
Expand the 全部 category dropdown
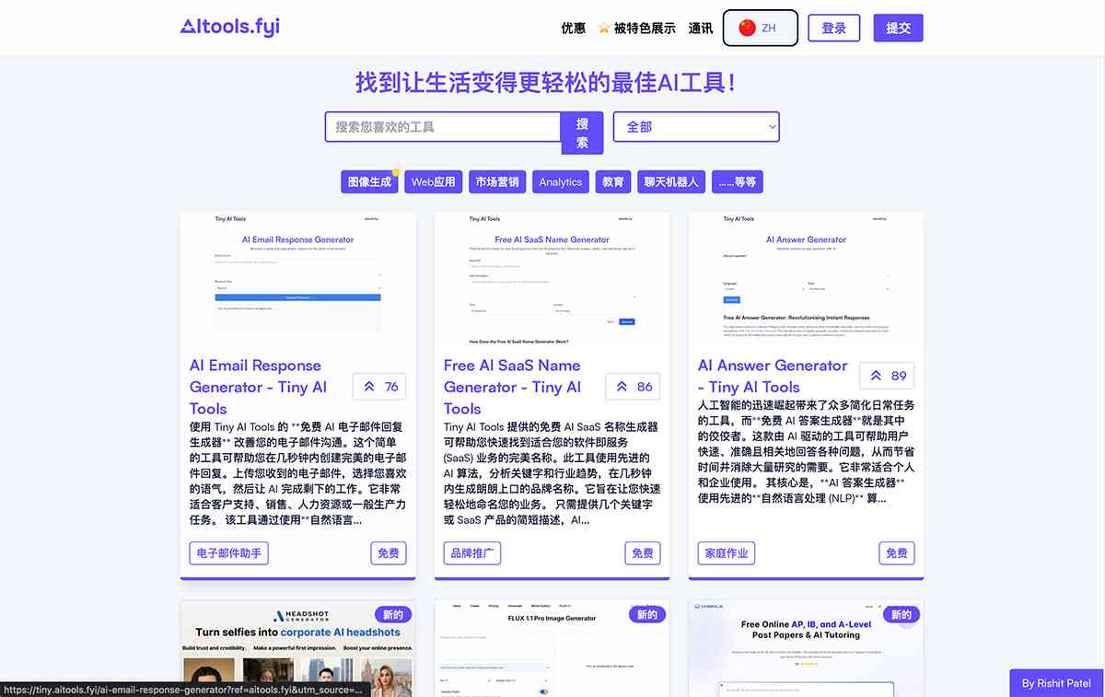[x=698, y=127]
